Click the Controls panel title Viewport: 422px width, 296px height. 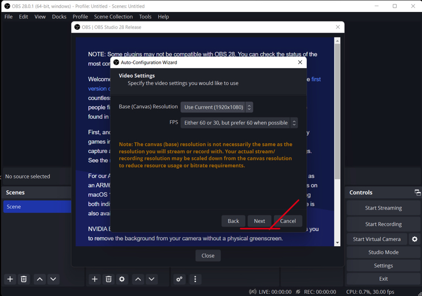click(361, 193)
